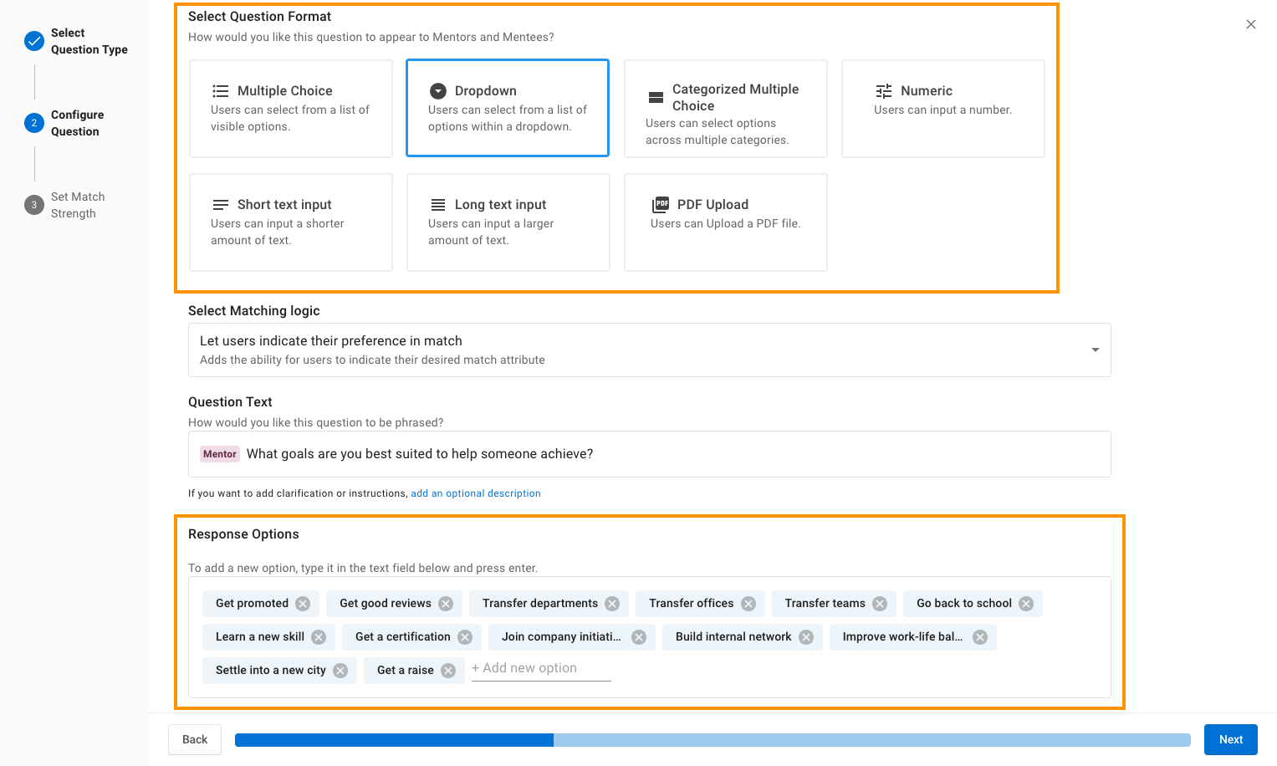Remove the 'Transfer offices' option chip

pos(748,604)
